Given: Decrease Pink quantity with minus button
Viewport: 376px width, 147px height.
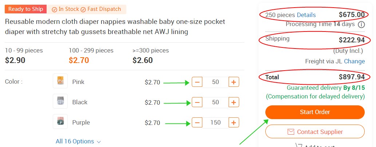Looking at the screenshot, I should [197, 82].
